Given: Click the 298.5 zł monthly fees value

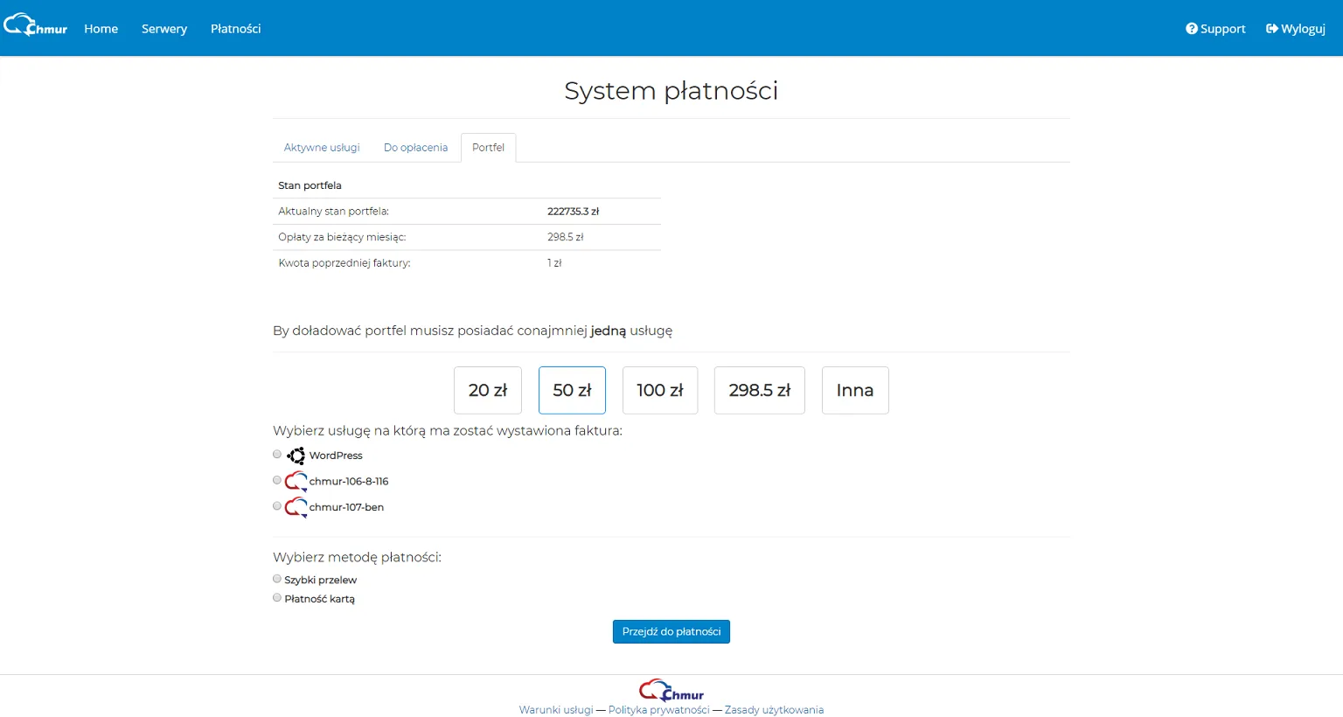Looking at the screenshot, I should [x=566, y=237].
